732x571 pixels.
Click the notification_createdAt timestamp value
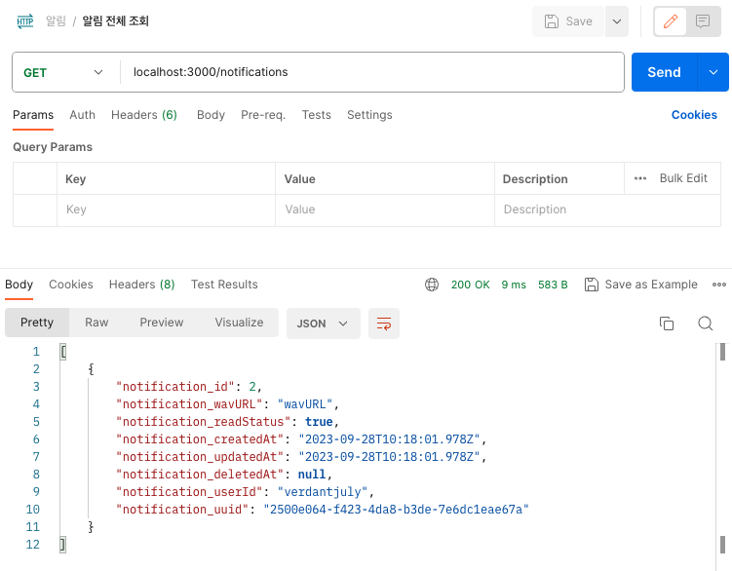(389, 439)
